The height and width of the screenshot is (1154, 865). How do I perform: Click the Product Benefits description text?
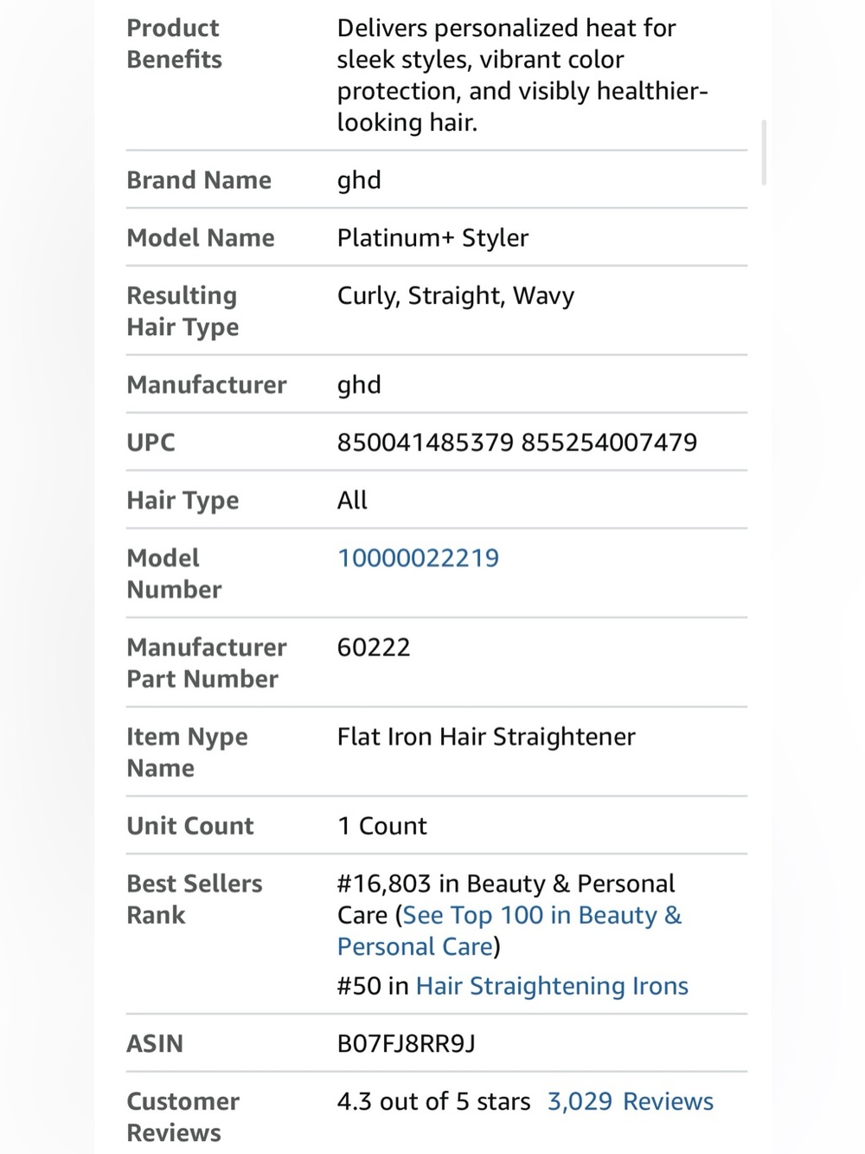(522, 75)
